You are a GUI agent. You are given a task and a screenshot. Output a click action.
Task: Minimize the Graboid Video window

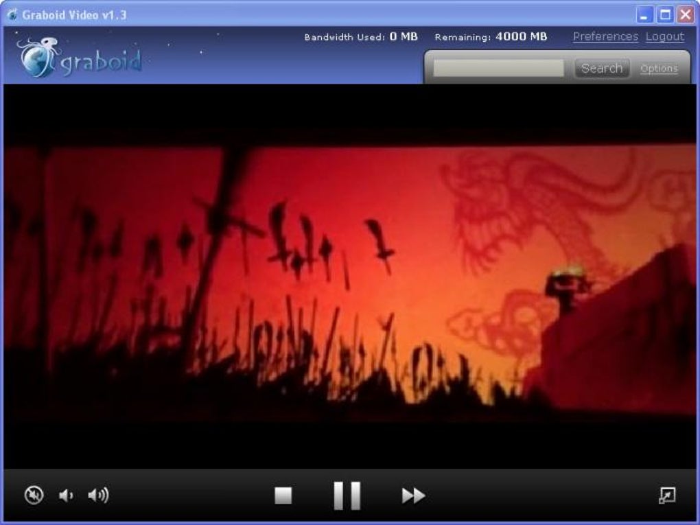pos(644,14)
